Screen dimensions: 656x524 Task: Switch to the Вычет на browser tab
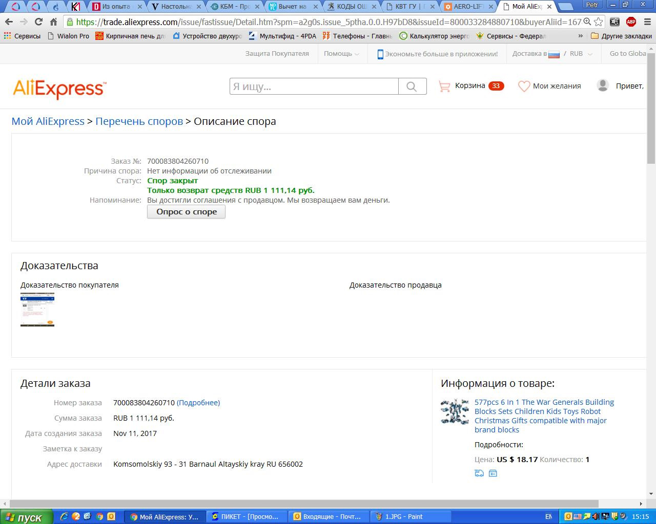pyautogui.click(x=292, y=7)
